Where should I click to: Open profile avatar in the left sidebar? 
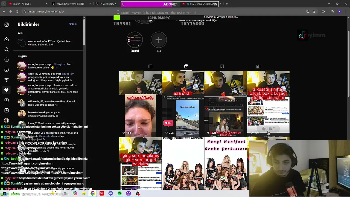7,120
